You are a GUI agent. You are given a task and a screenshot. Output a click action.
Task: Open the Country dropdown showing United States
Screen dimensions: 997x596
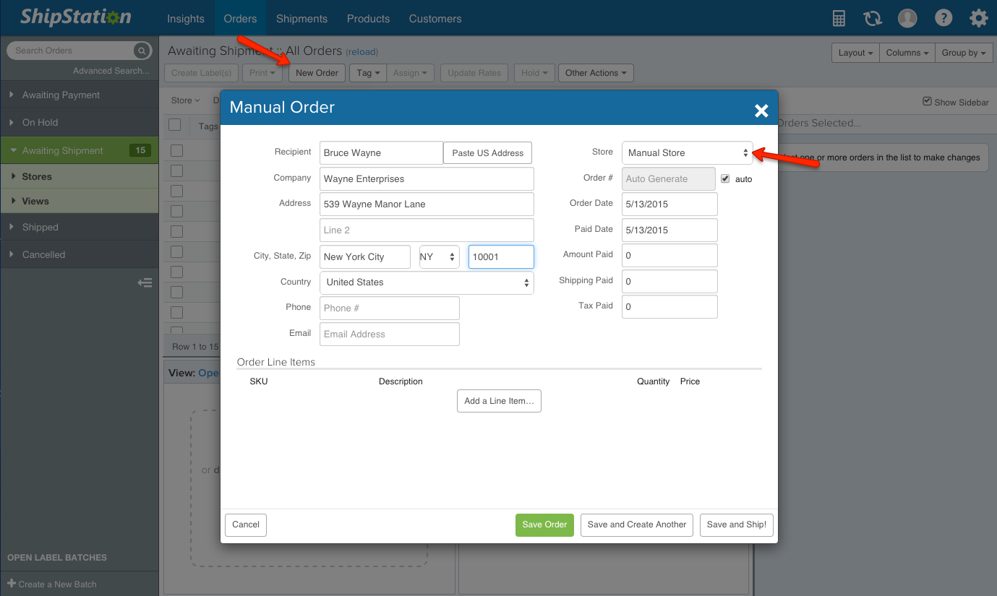[x=427, y=282]
